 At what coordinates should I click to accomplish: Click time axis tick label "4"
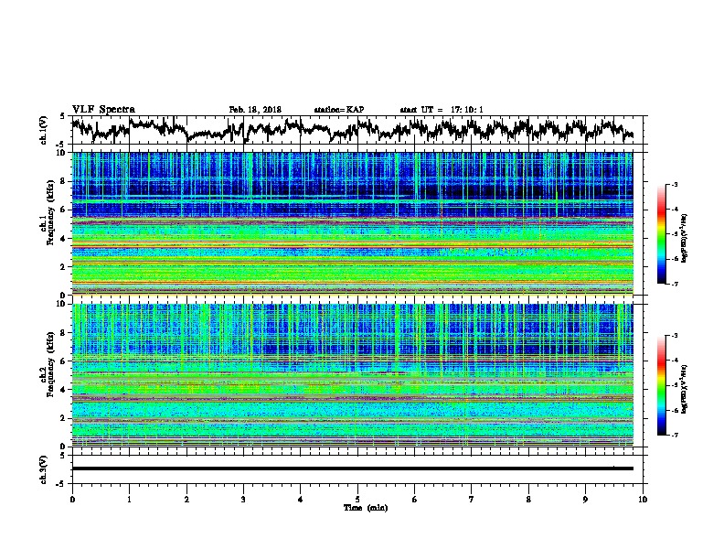click(x=301, y=500)
